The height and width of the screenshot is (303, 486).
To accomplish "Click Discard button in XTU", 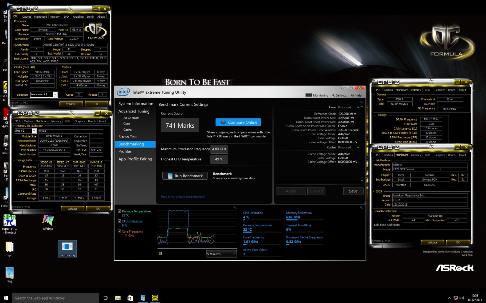I will click(x=316, y=191).
